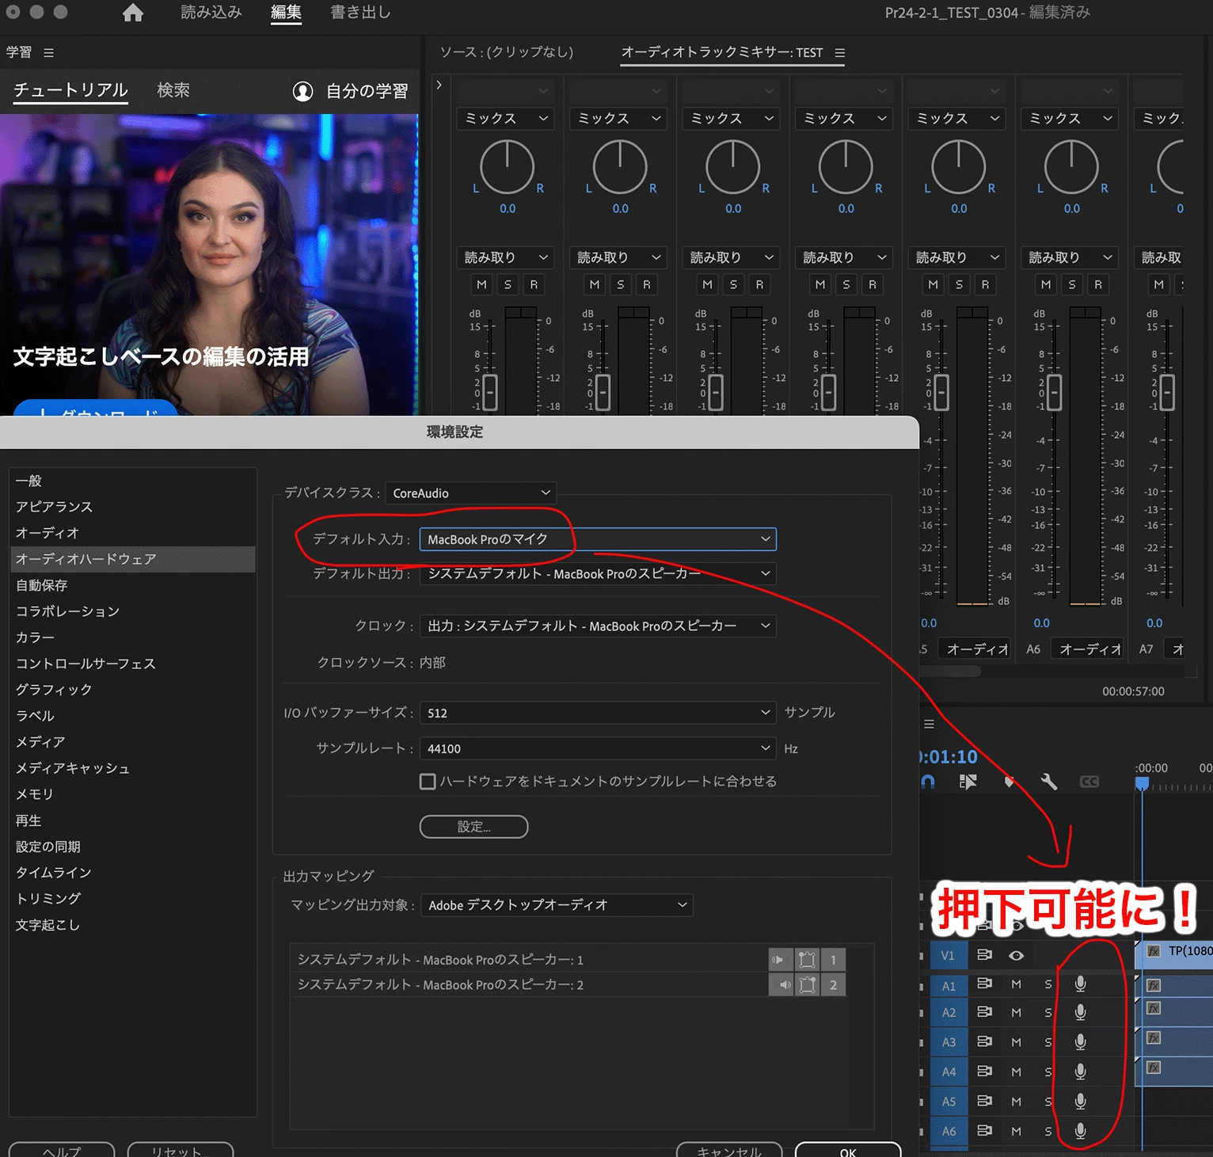
Task: Click the My Learning profile icon
Action: (302, 91)
